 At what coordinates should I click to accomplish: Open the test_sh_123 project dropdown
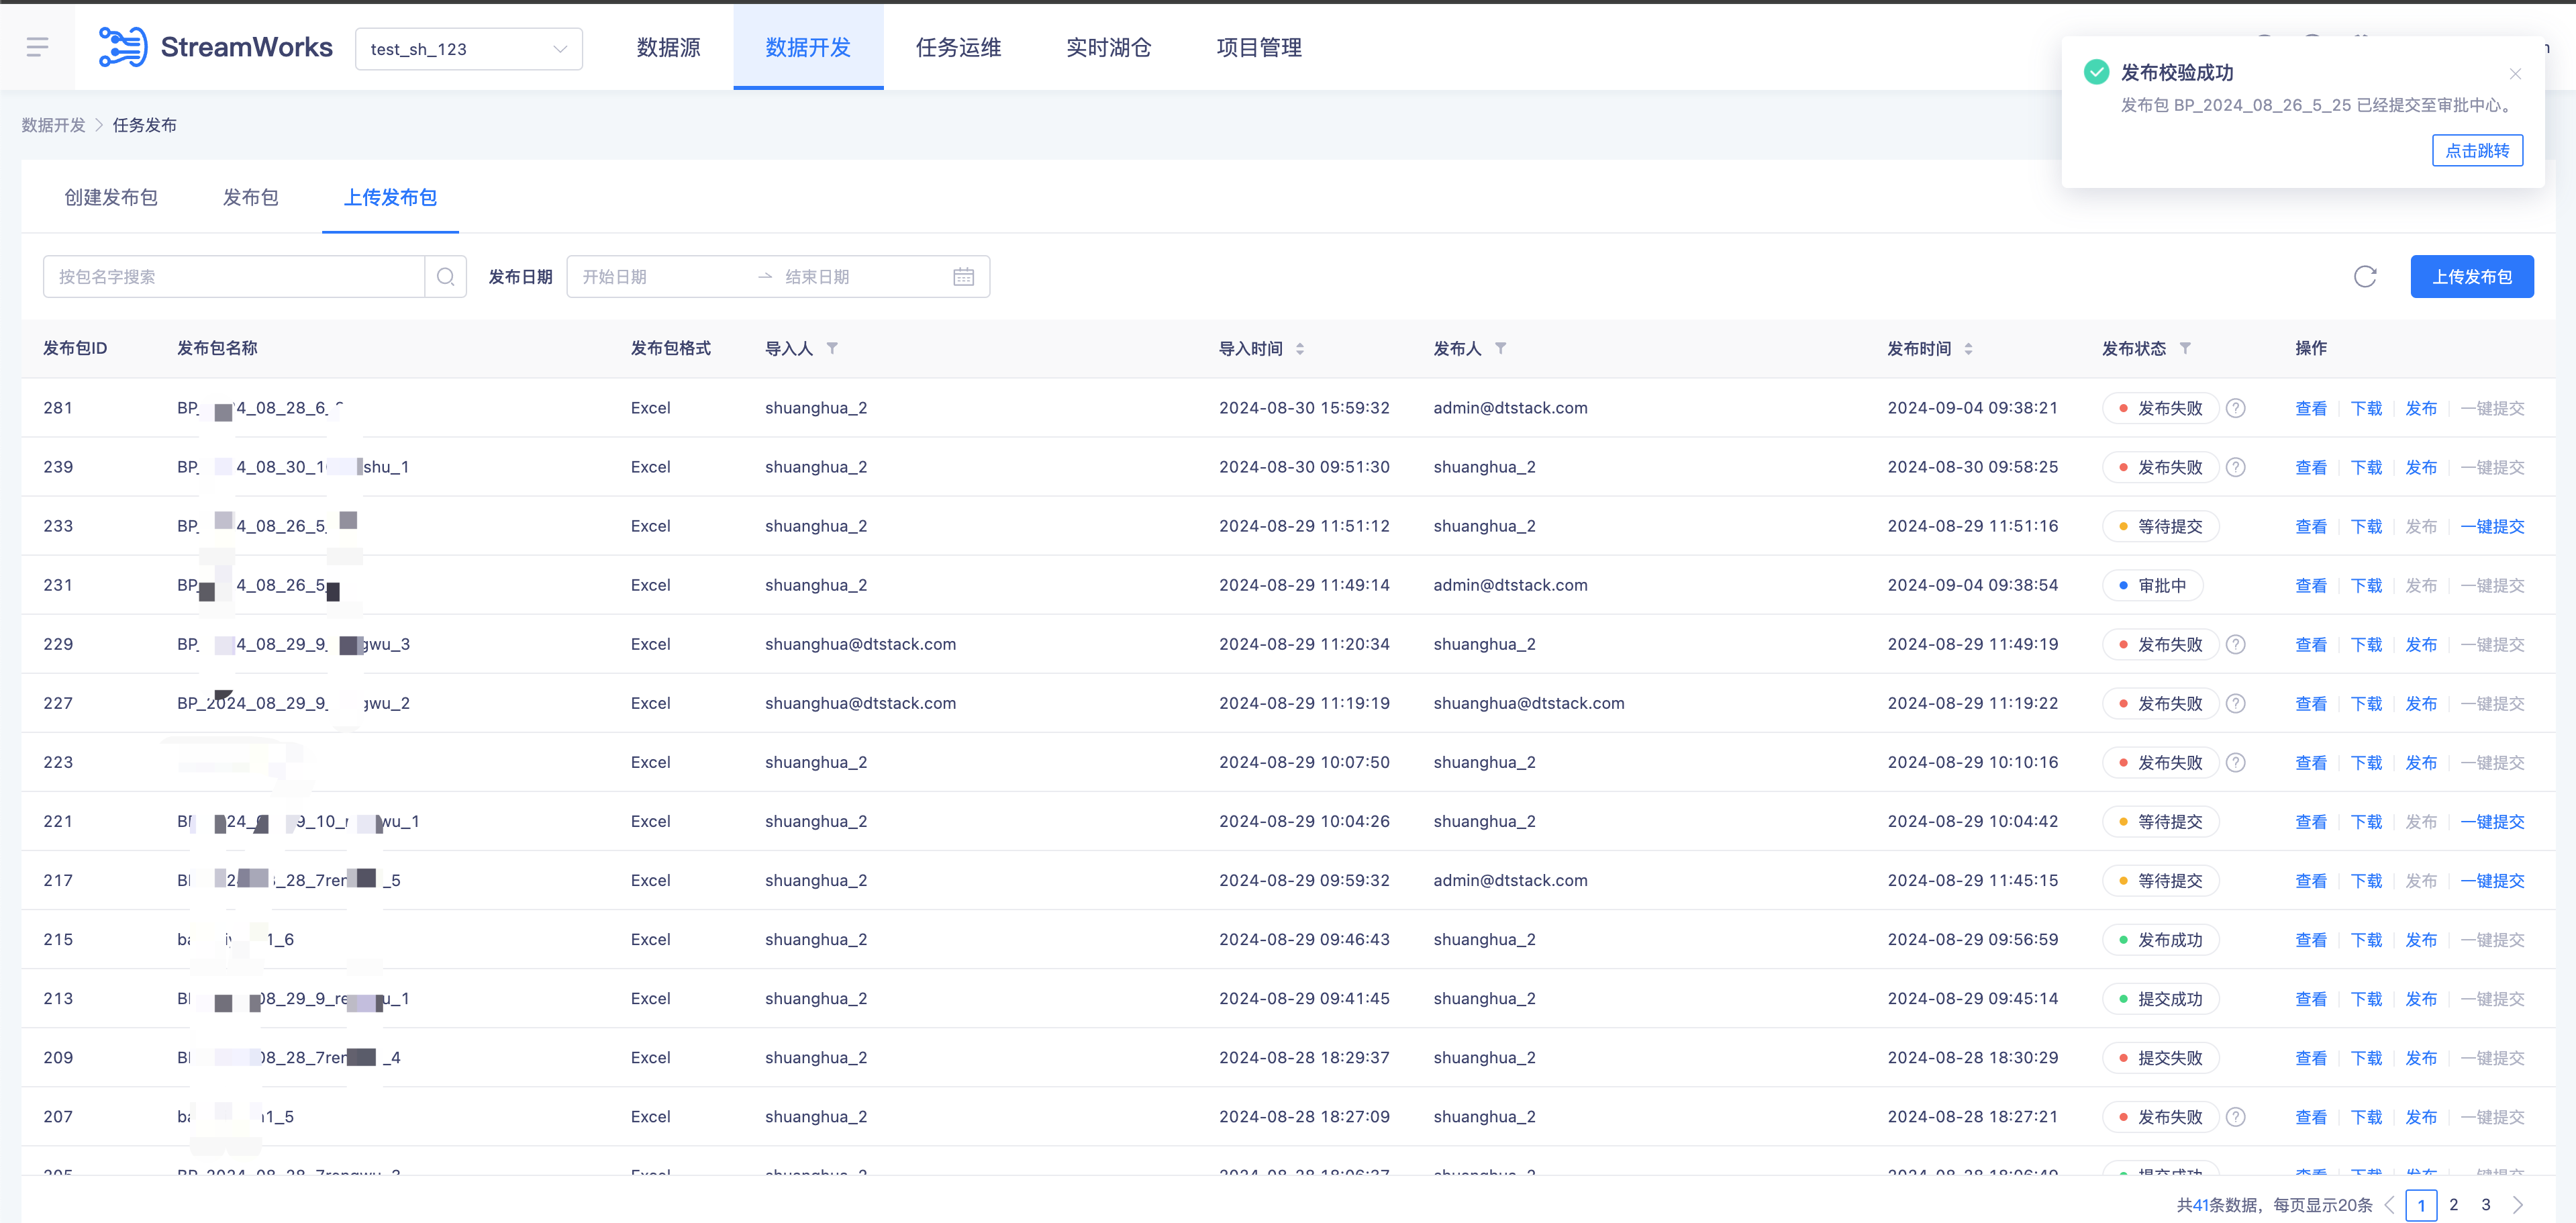pos(468,49)
